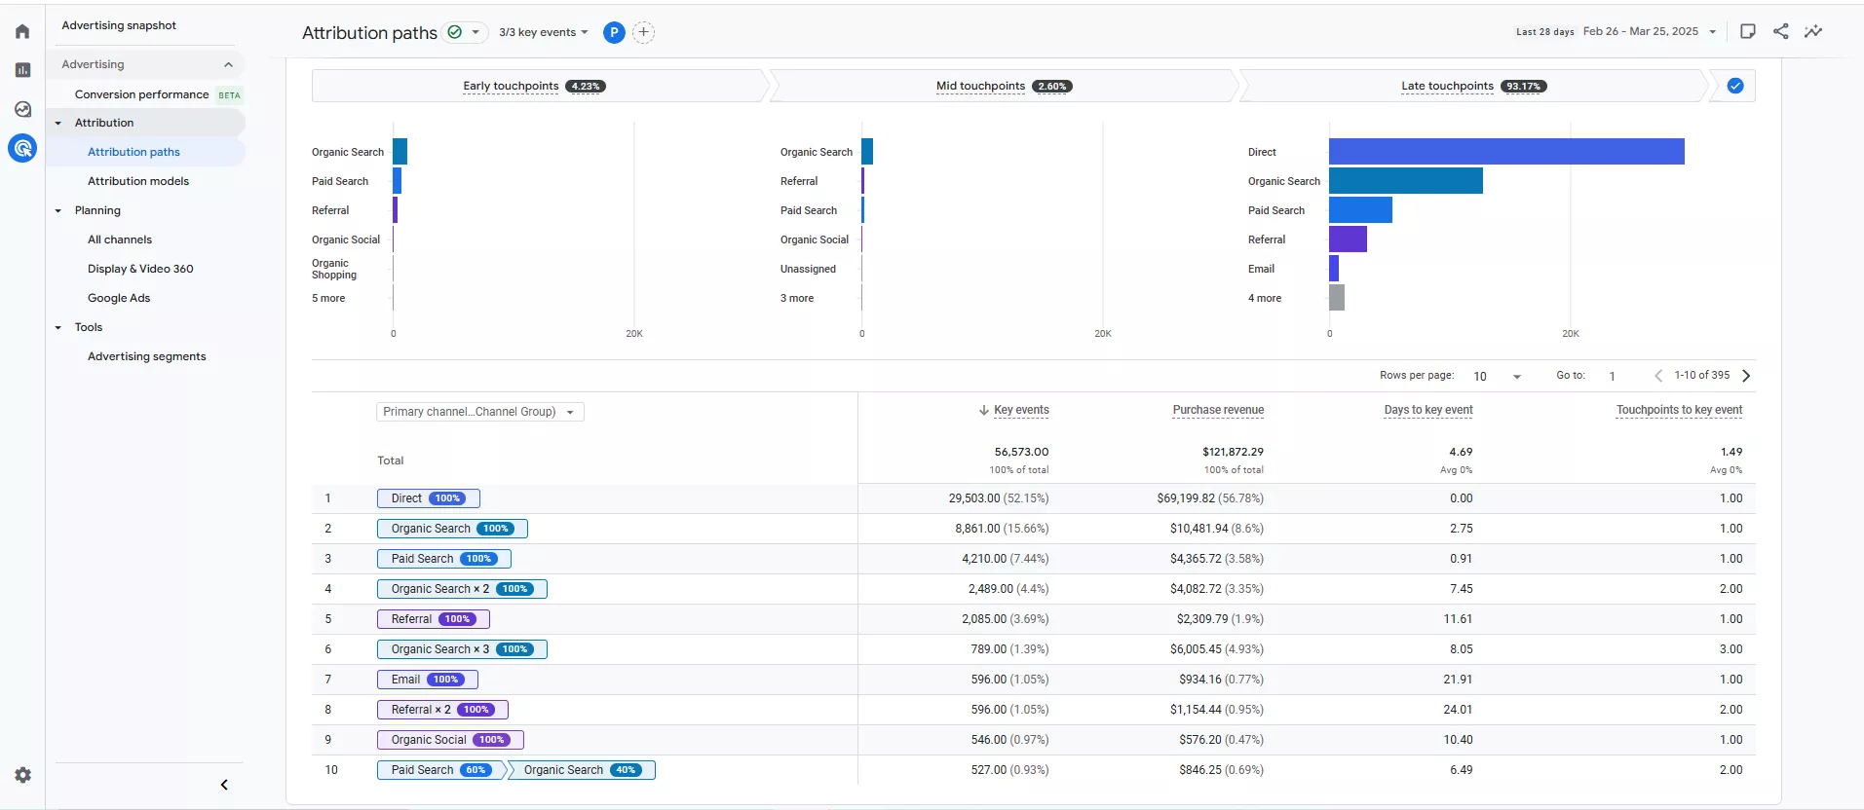This screenshot has width=1864, height=810.
Task: Select Google Ads under Planning
Action: [x=119, y=298]
